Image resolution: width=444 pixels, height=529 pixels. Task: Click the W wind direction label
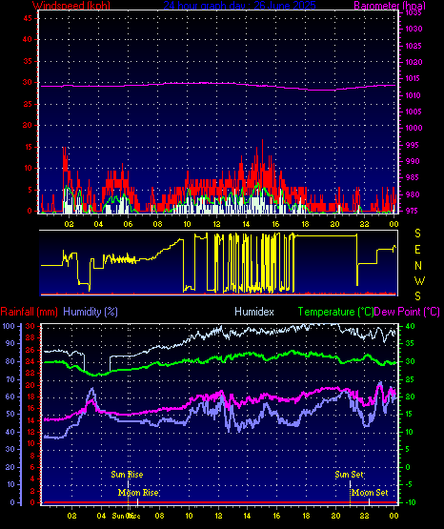[x=419, y=280]
